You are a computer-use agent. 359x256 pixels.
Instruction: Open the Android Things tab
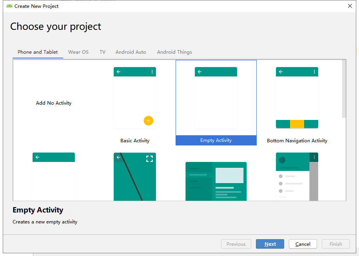(x=174, y=52)
